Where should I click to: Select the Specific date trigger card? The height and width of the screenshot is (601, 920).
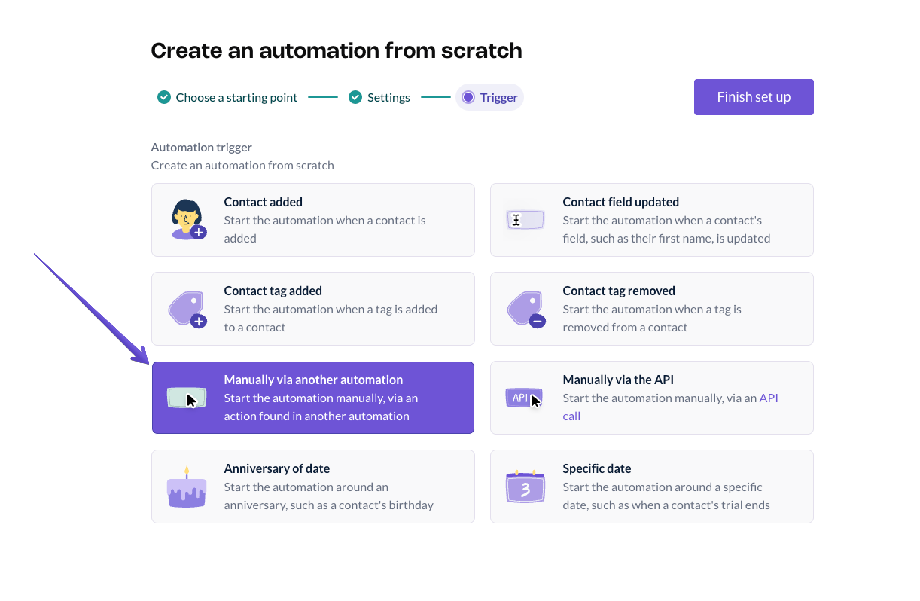point(652,487)
